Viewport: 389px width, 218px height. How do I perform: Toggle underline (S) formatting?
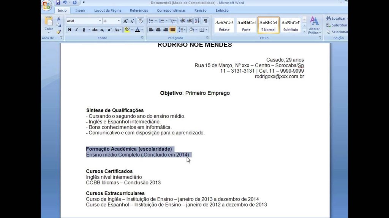pos(84,30)
